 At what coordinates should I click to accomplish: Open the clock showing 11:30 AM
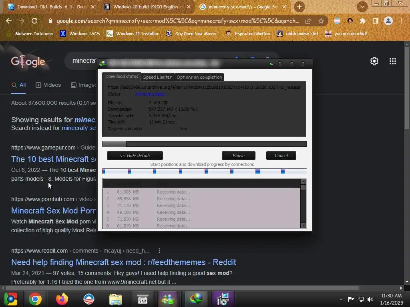click(392, 299)
